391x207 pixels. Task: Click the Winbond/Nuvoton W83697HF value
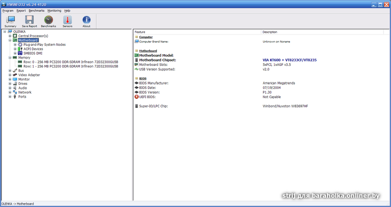point(285,106)
